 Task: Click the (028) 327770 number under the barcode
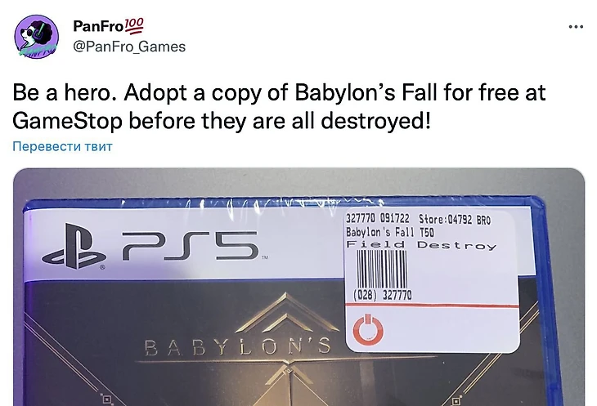[382, 295]
